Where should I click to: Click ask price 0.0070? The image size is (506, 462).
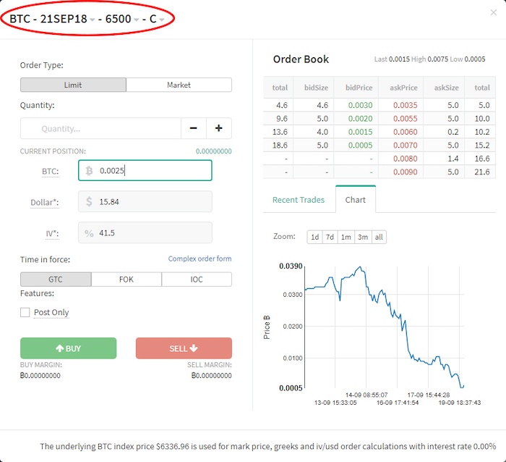(x=405, y=145)
